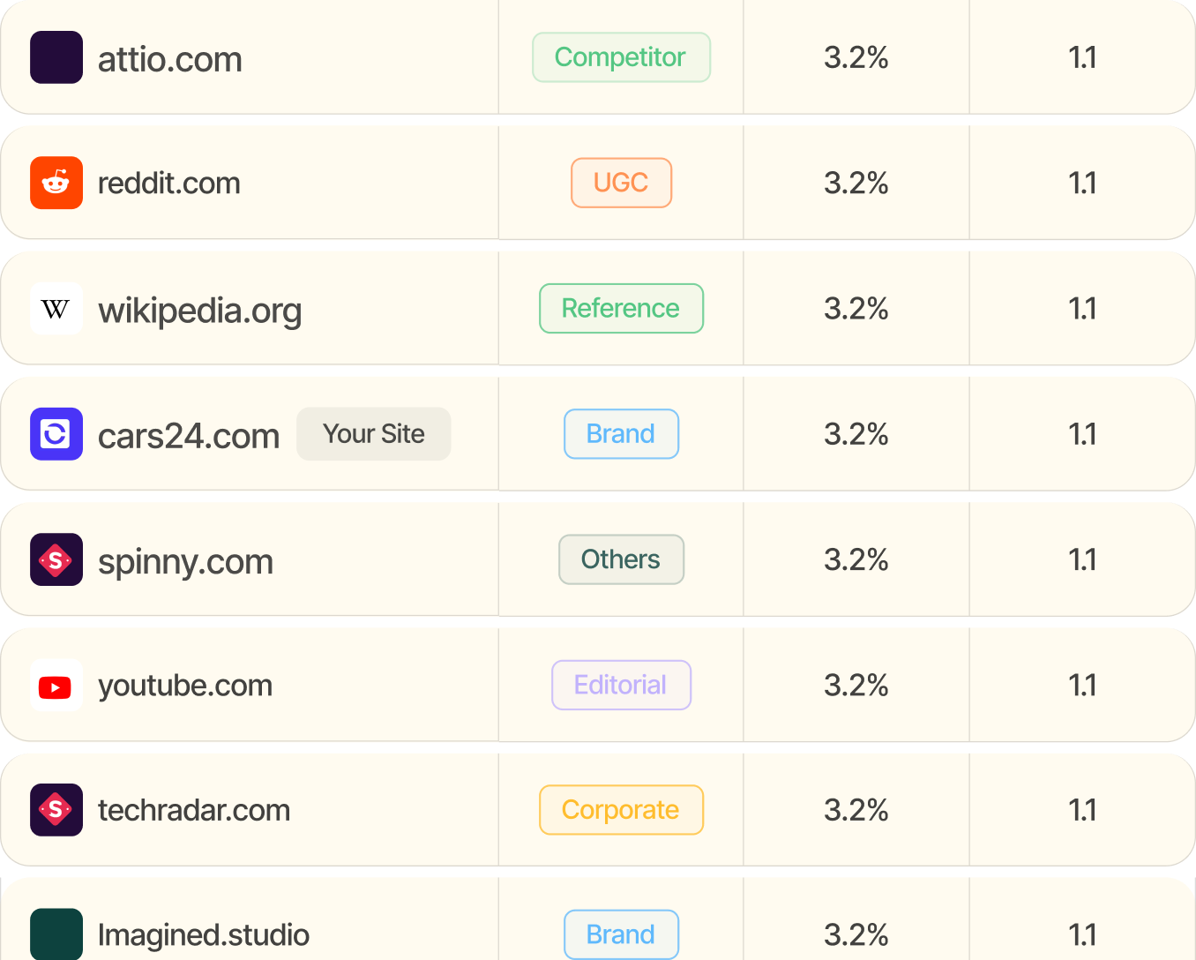Select the Reference tag for wikipedia.org
This screenshot has height=960, width=1196.
[x=621, y=309]
